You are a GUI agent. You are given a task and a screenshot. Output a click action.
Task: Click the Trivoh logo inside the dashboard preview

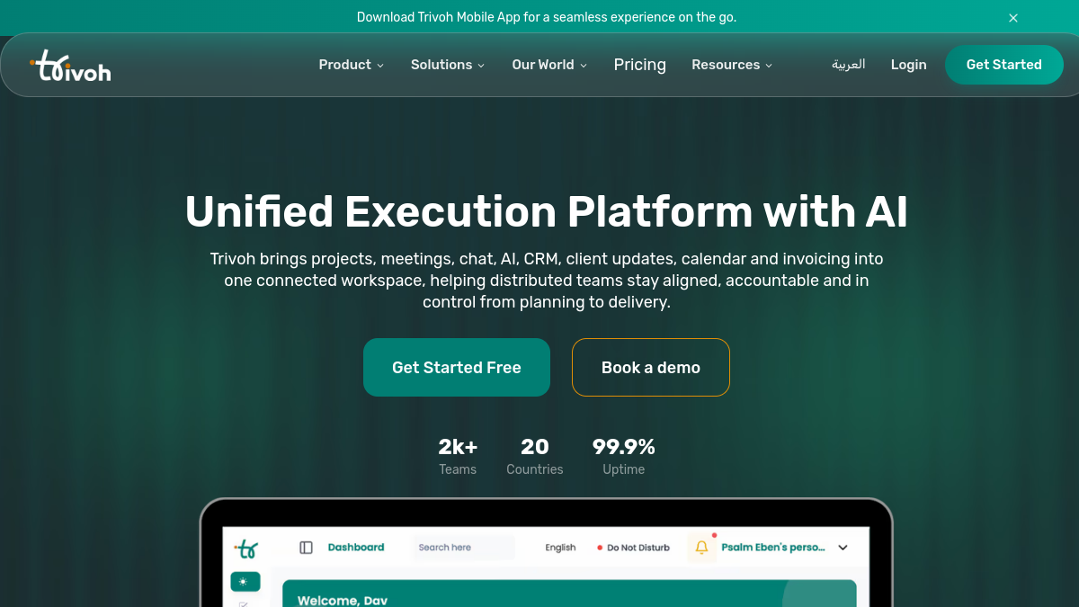pyautogui.click(x=245, y=548)
